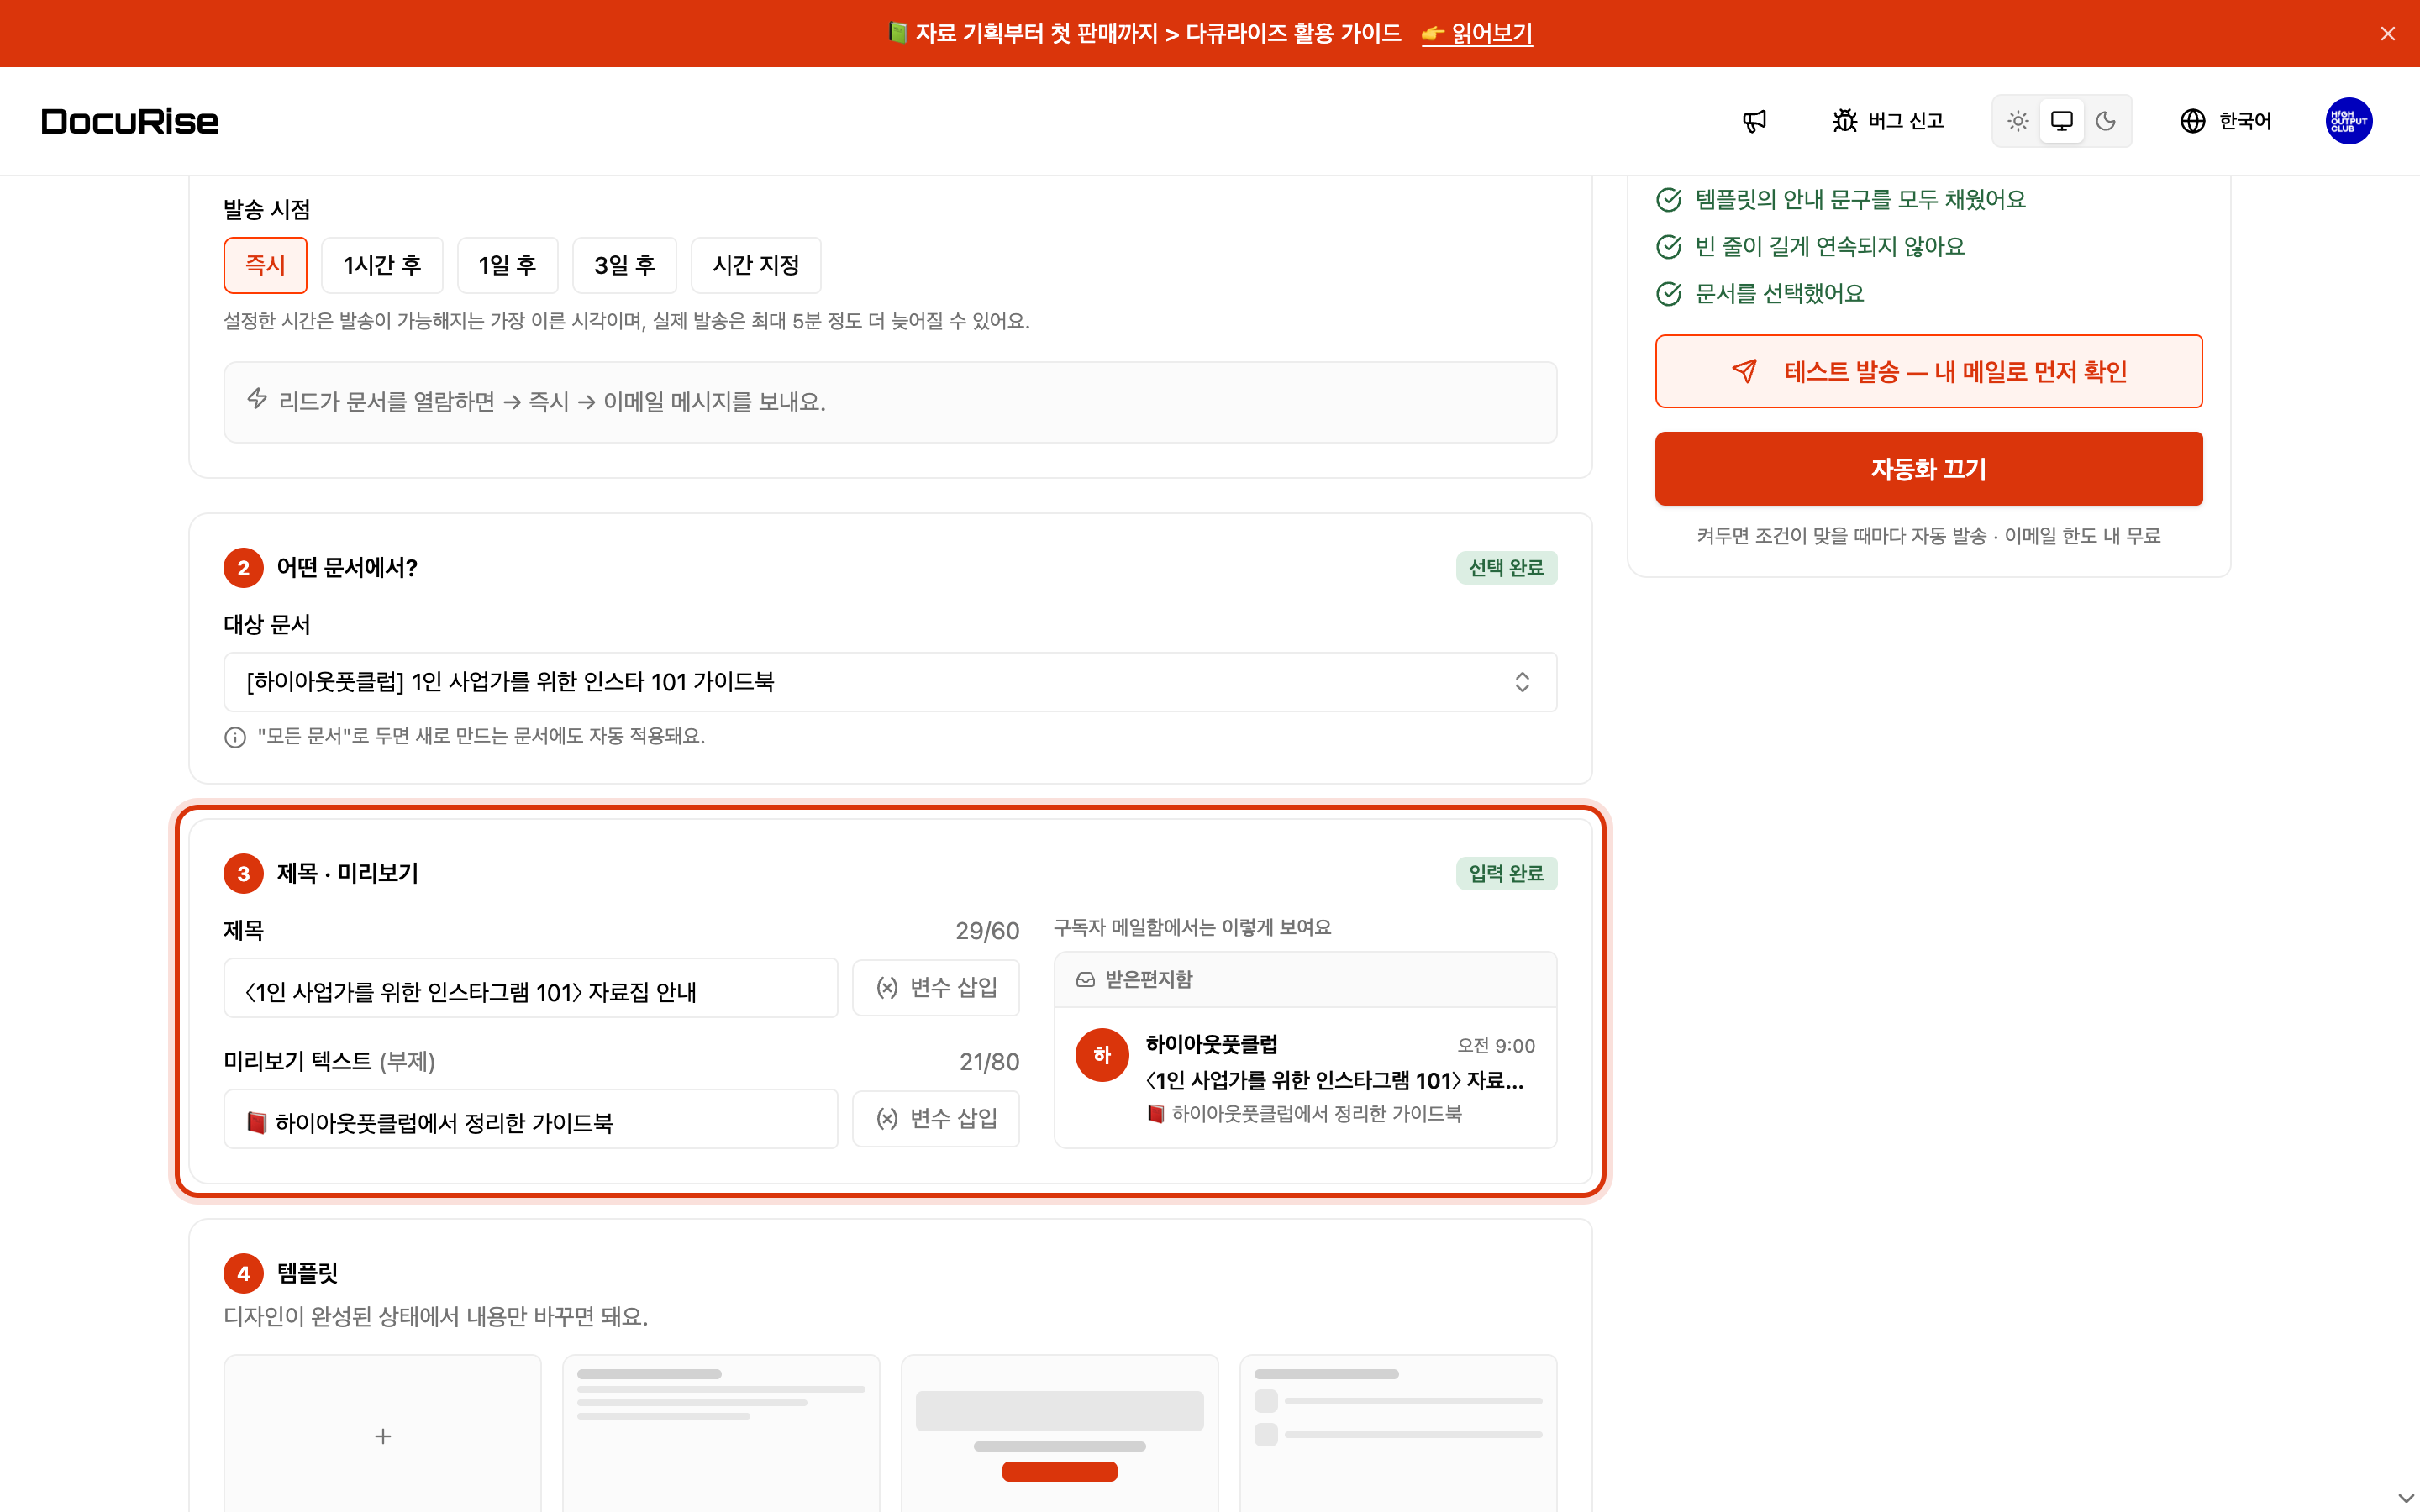Click the 입력 완료 status badge

tap(1506, 874)
